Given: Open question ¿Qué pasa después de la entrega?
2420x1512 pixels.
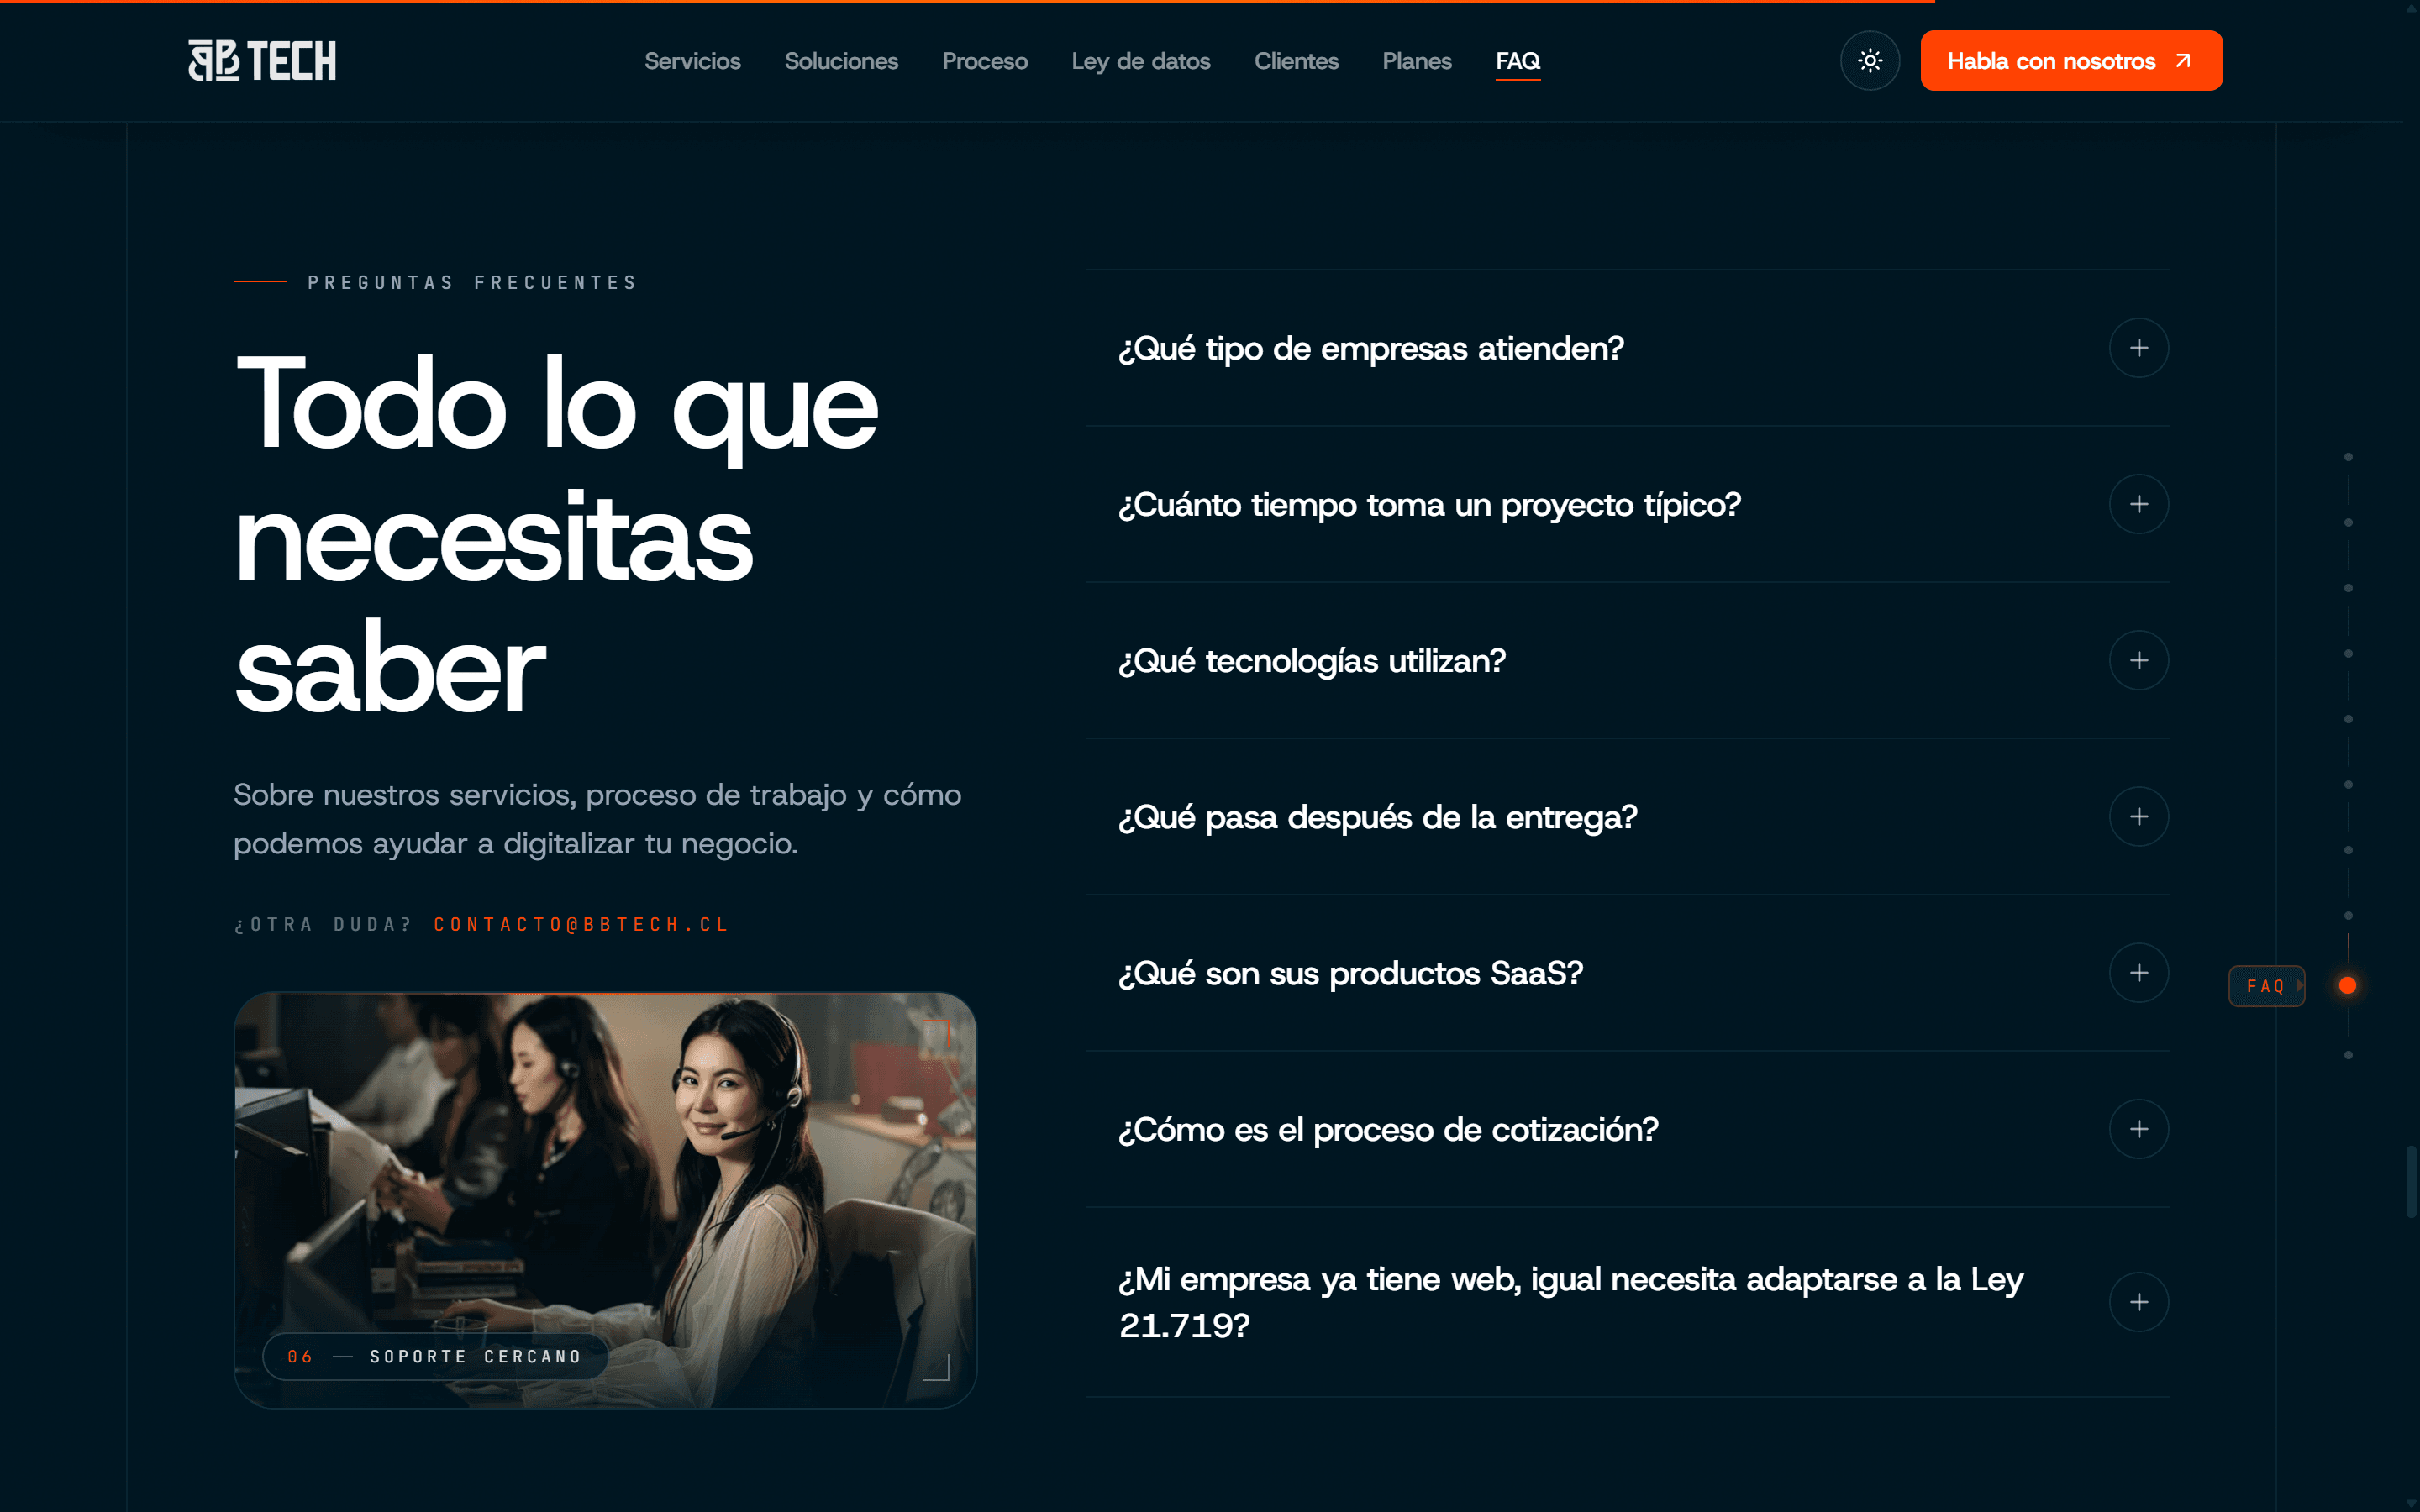Looking at the screenshot, I should pyautogui.click(x=1378, y=817).
